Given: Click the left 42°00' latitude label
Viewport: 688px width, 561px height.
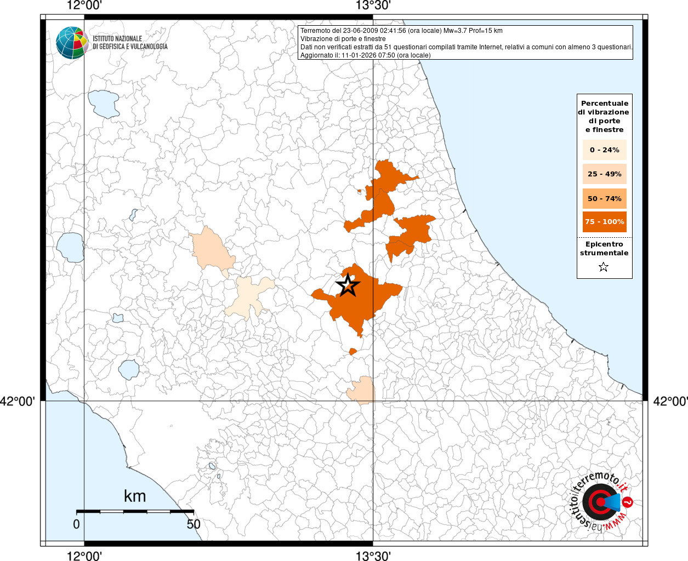Looking at the screenshot, I should [x=18, y=402].
